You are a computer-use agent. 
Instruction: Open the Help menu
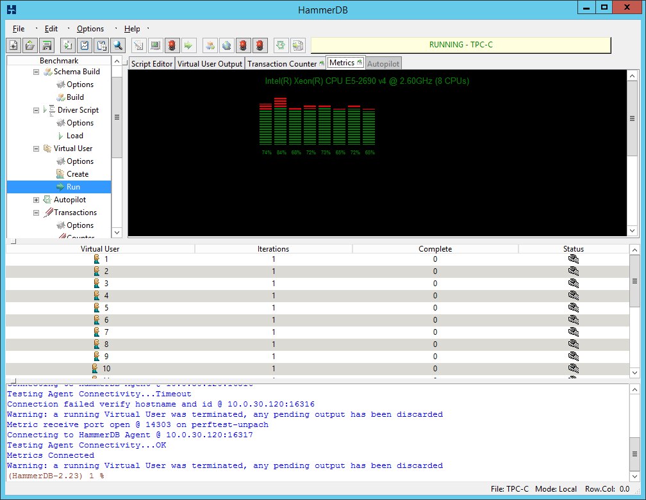click(x=132, y=29)
